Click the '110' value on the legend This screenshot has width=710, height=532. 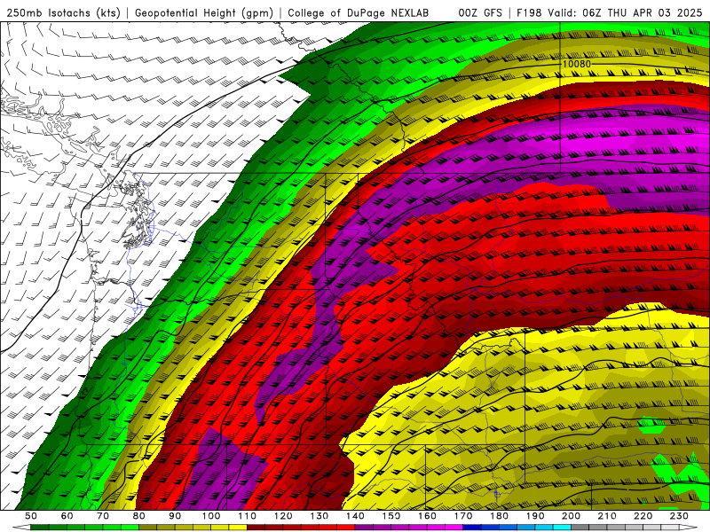point(248,516)
